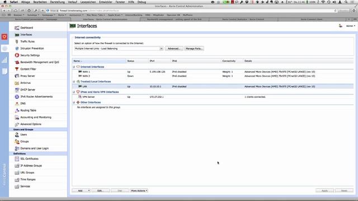The width and height of the screenshot is (358, 201).
Task: Open the More Actions dropdown
Action: click(139, 190)
